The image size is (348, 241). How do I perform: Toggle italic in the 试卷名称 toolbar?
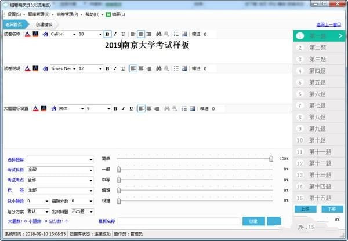click(x=115, y=34)
